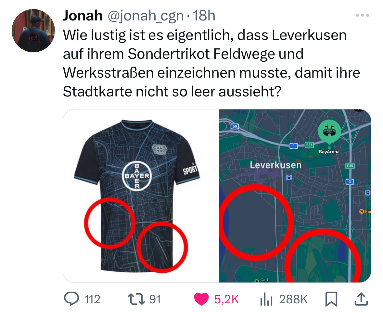Open the Leverkusen map image
The image size is (383, 313).
click(295, 196)
